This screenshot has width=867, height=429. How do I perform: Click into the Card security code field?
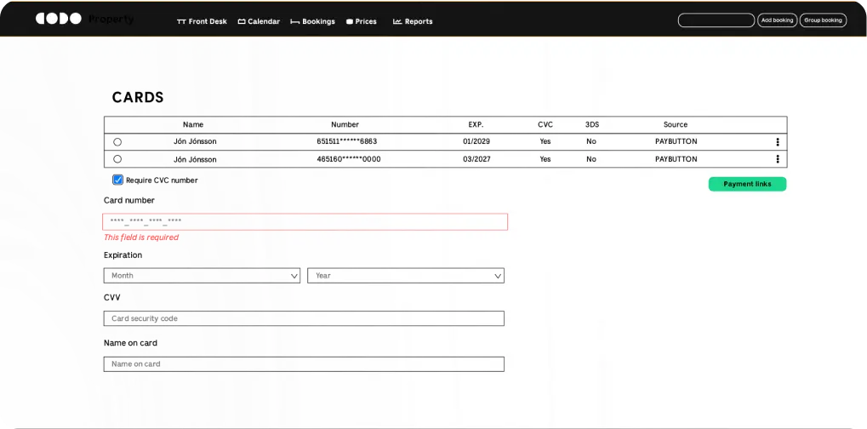point(304,319)
